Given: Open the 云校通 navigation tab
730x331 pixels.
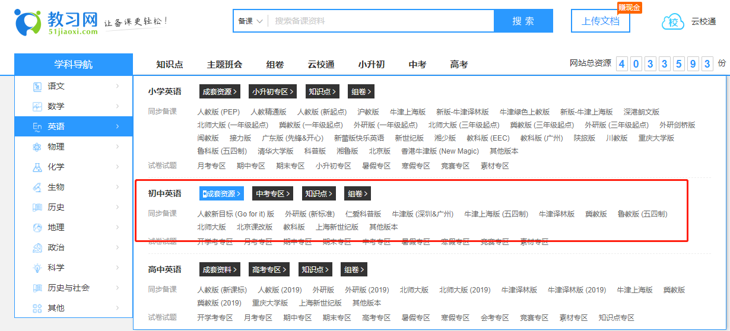Looking at the screenshot, I should point(321,65).
